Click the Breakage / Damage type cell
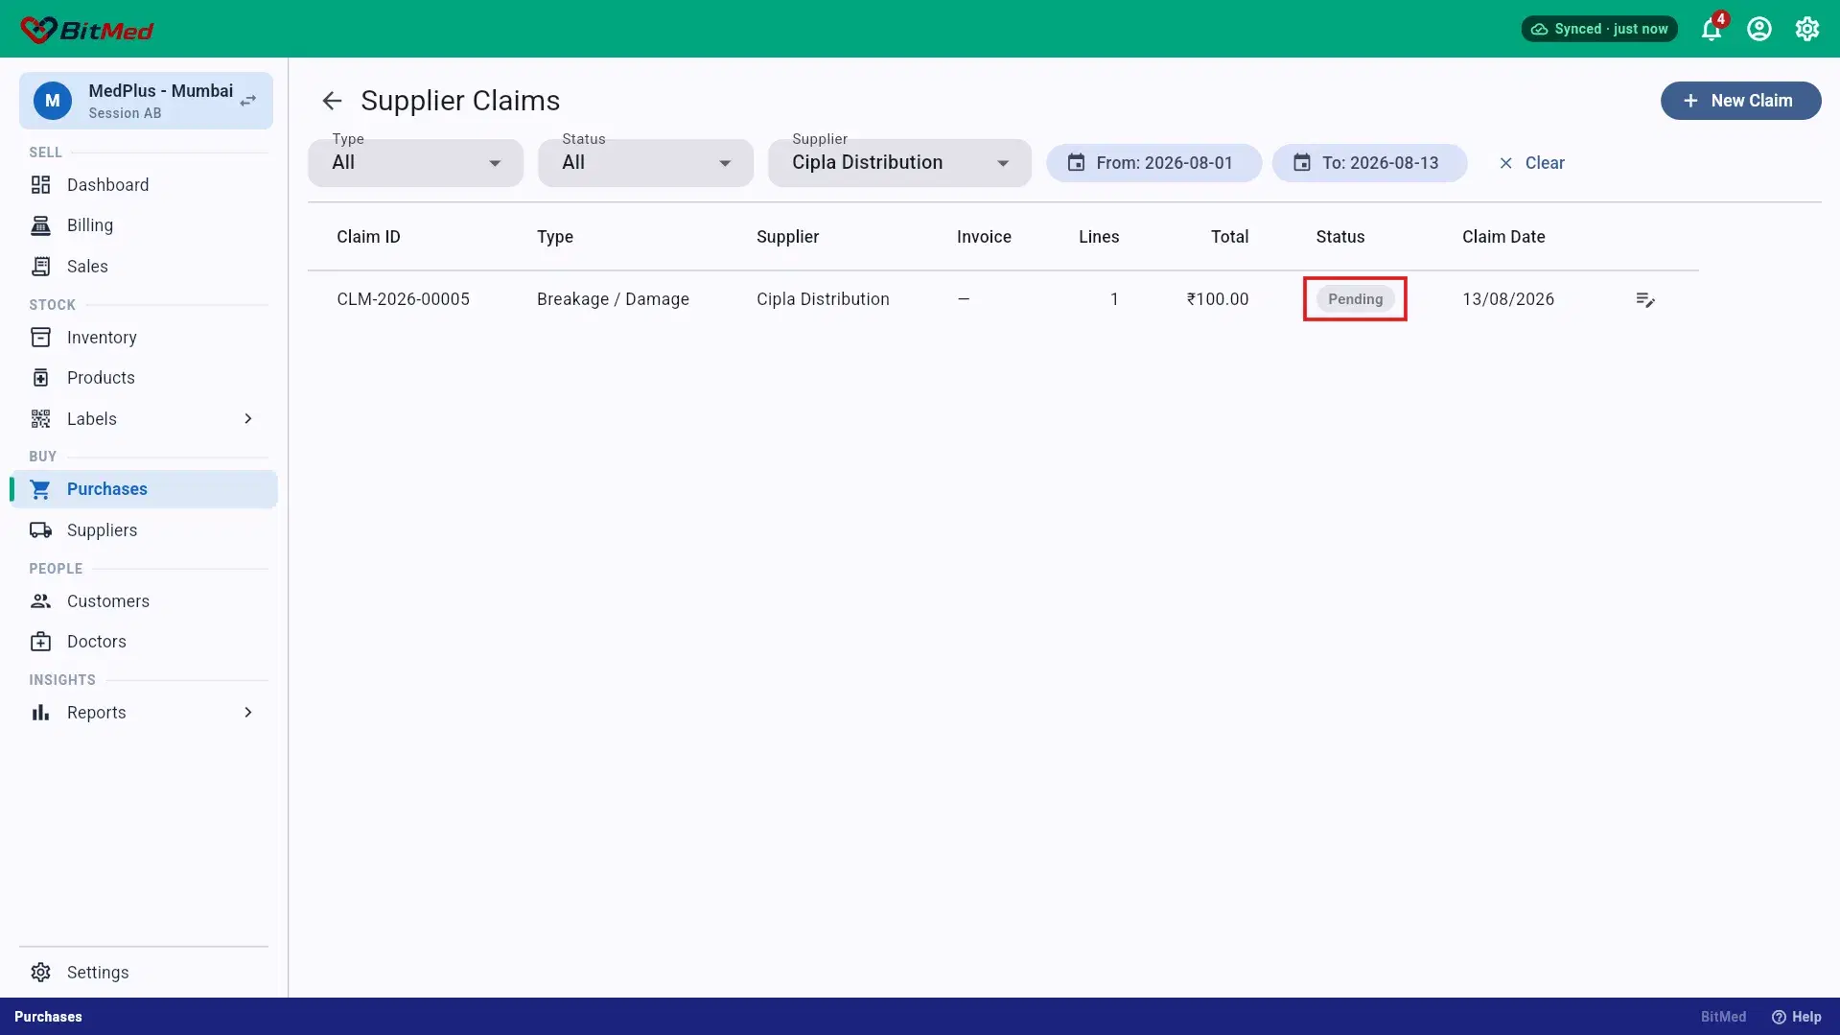1840x1035 pixels. (x=613, y=299)
